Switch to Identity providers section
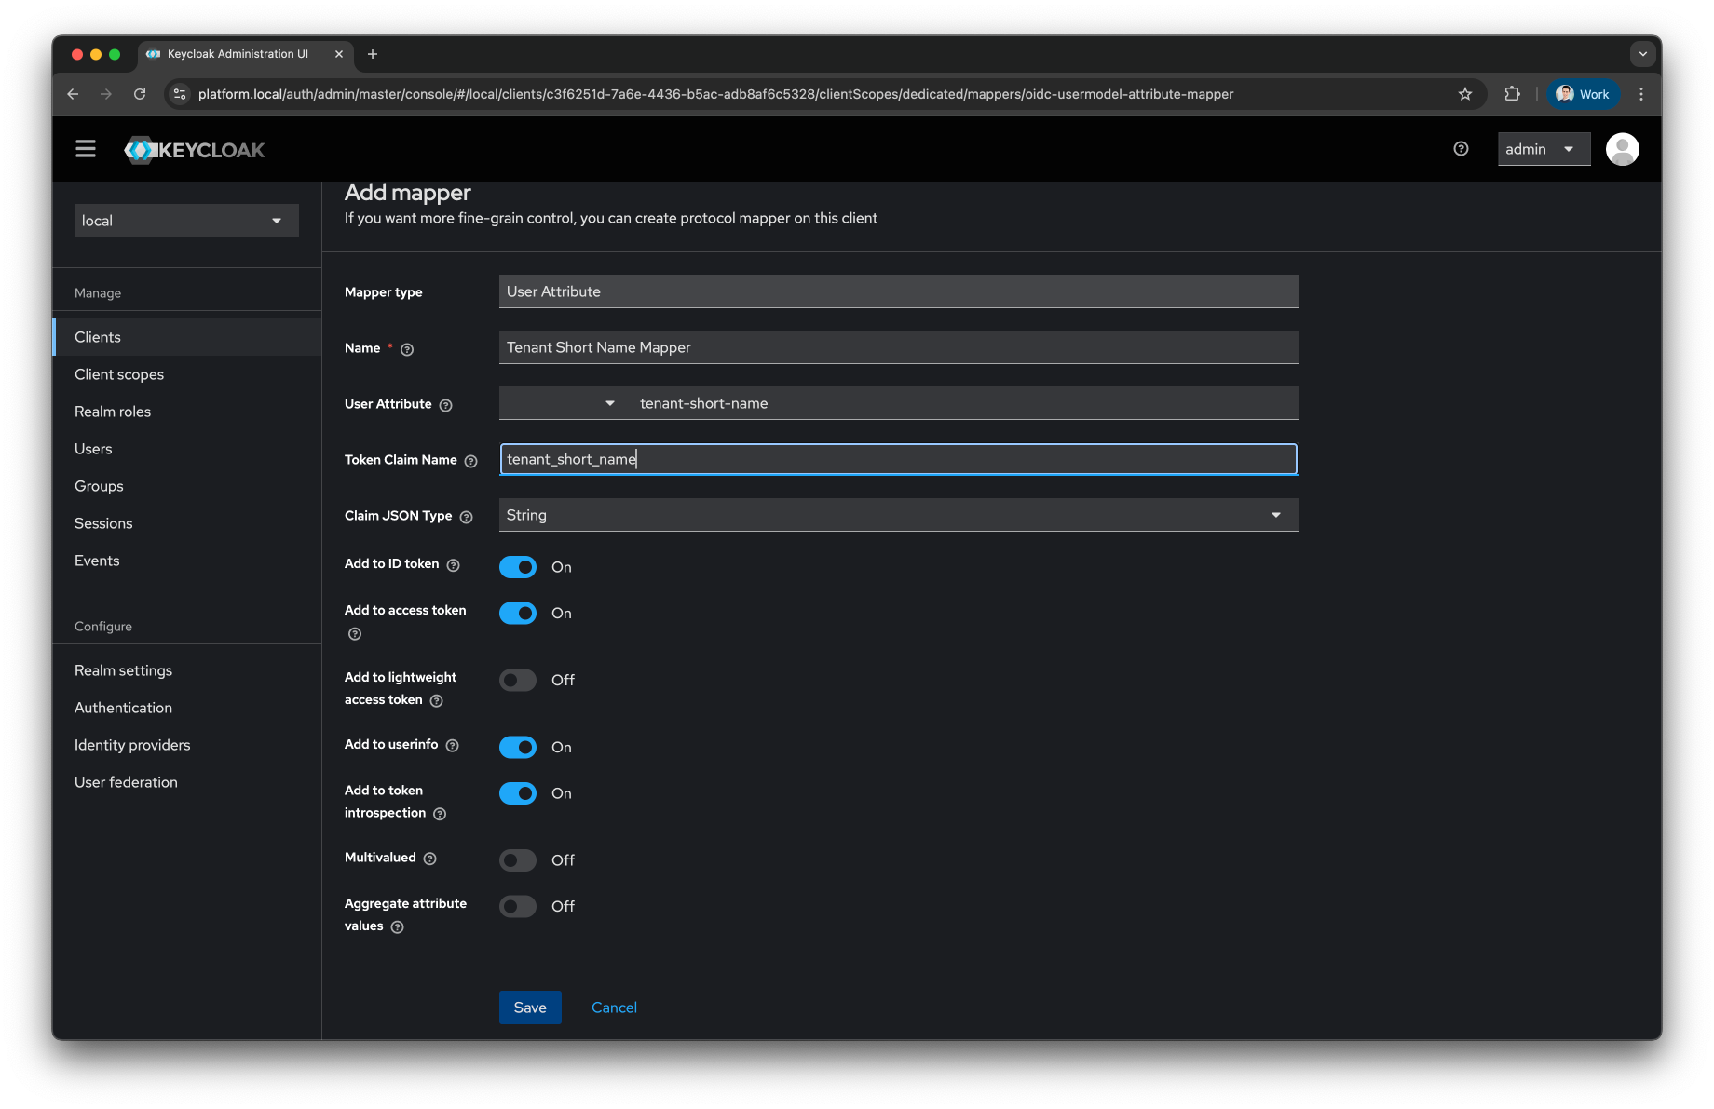The image size is (1714, 1109). pos(131,744)
